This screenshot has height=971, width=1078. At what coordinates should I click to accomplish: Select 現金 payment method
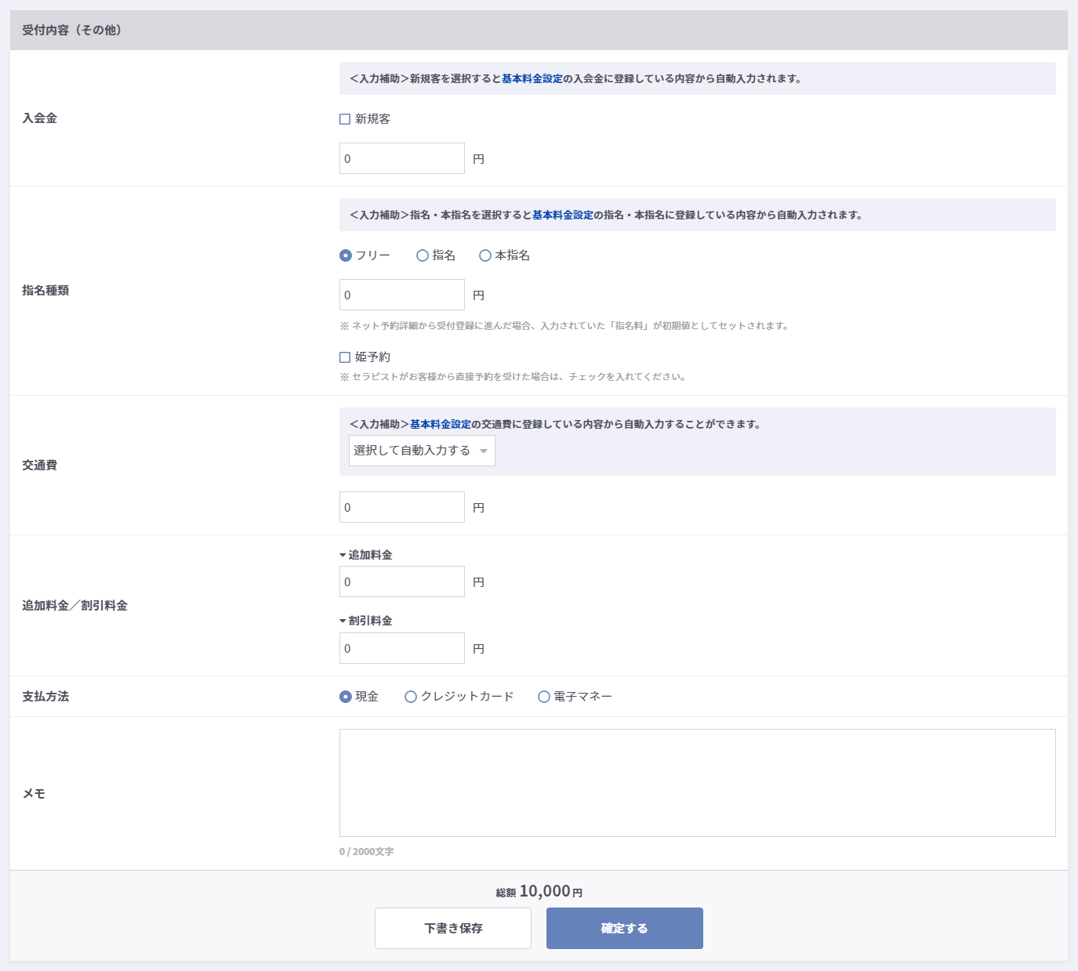[346, 697]
